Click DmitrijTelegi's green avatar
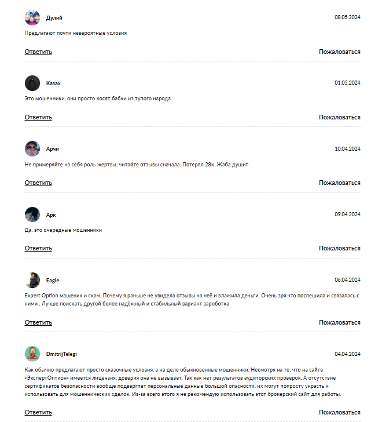Viewport: 371px width, 422px height. pos(32,354)
